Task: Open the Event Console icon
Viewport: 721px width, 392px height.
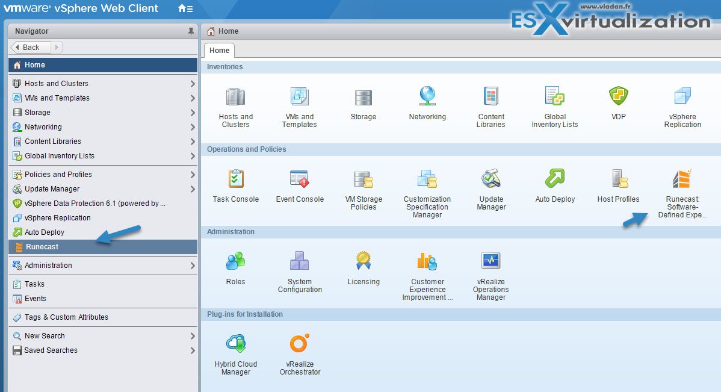Action: (x=300, y=179)
